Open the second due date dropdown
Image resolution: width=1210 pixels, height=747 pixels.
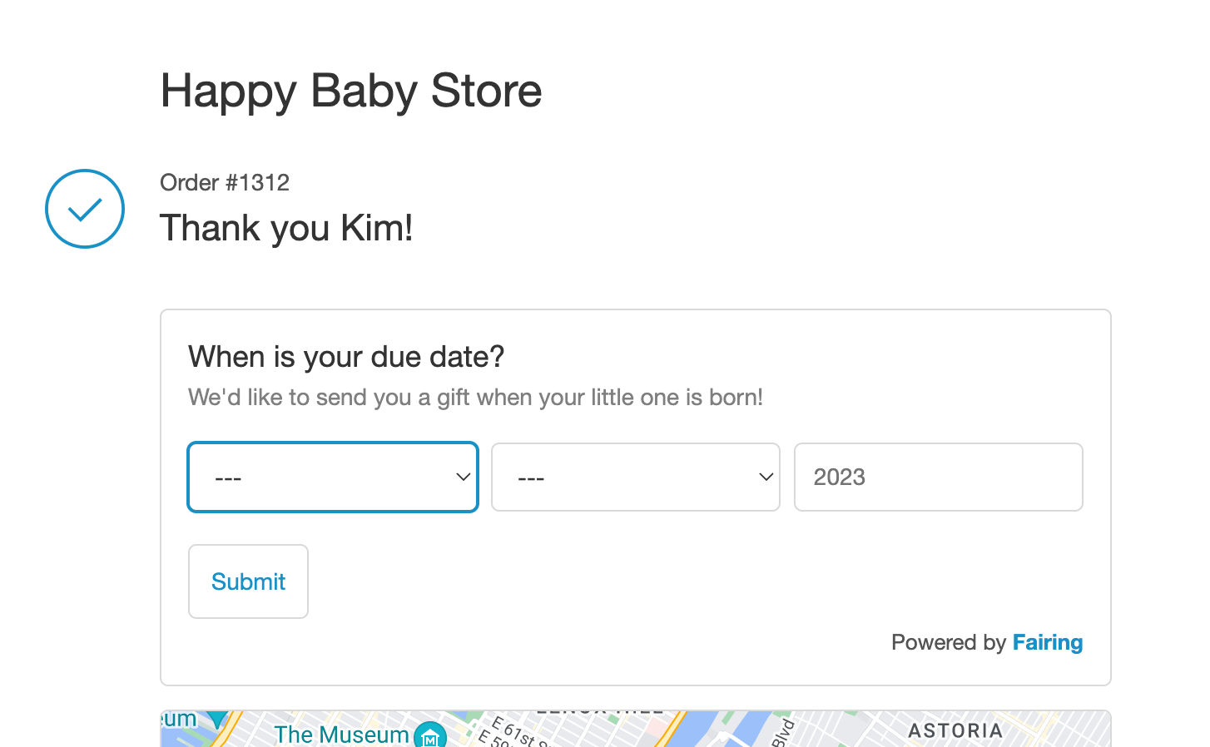pos(636,477)
